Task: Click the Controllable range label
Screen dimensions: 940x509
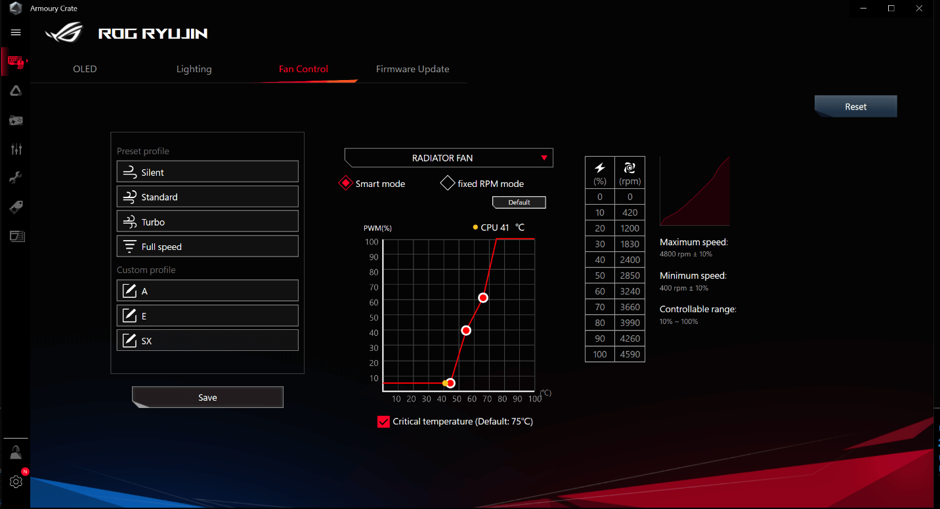Action: click(698, 309)
